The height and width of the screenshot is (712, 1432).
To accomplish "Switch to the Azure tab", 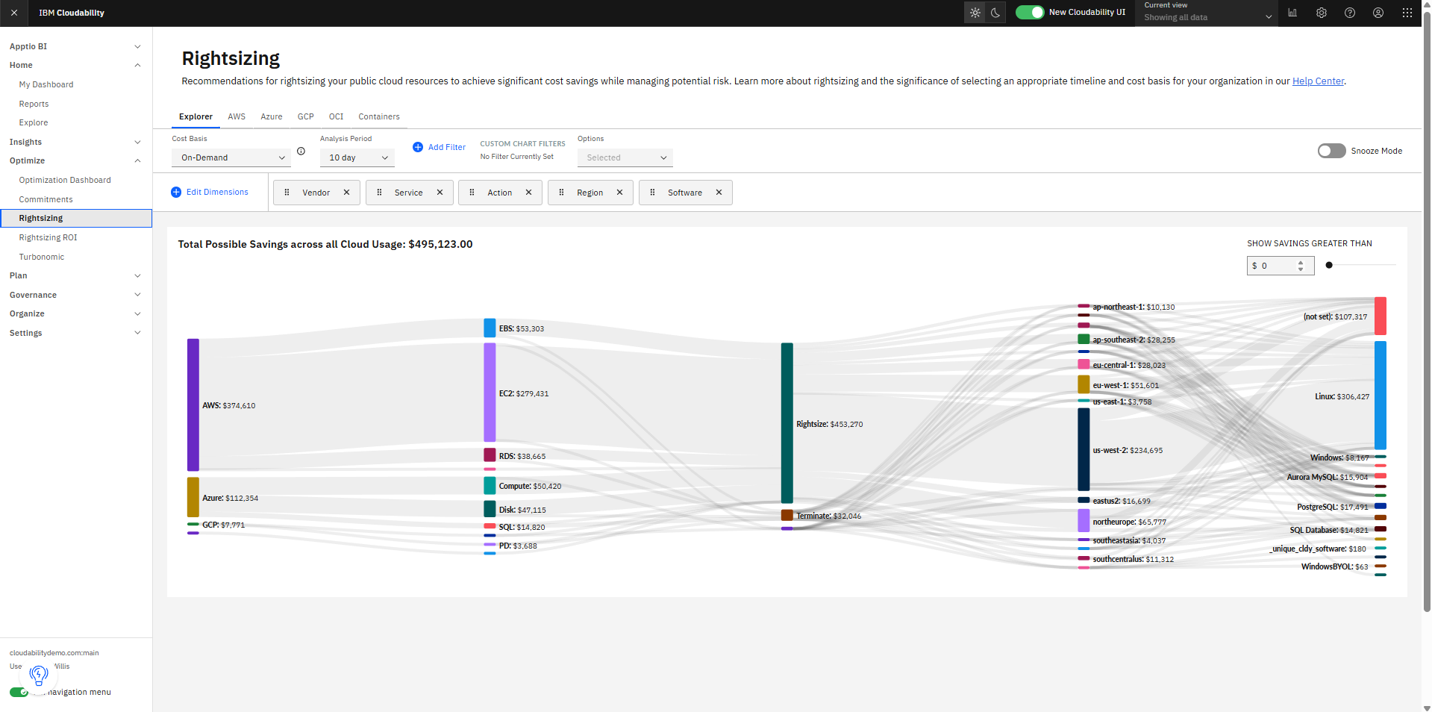I will (272, 116).
